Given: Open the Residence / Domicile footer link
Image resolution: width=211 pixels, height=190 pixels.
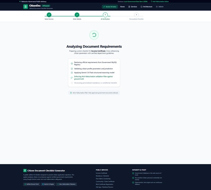Looking at the screenshot, I should [x=102, y=176].
